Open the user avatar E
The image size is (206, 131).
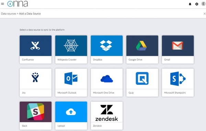pyautogui.click(x=203, y=4)
